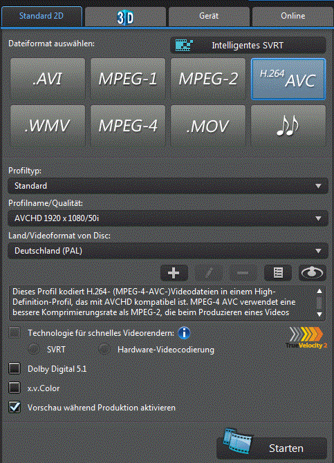The height and width of the screenshot is (463, 334).
Task: Click the description scrollbar down arrow
Action: pyautogui.click(x=319, y=314)
